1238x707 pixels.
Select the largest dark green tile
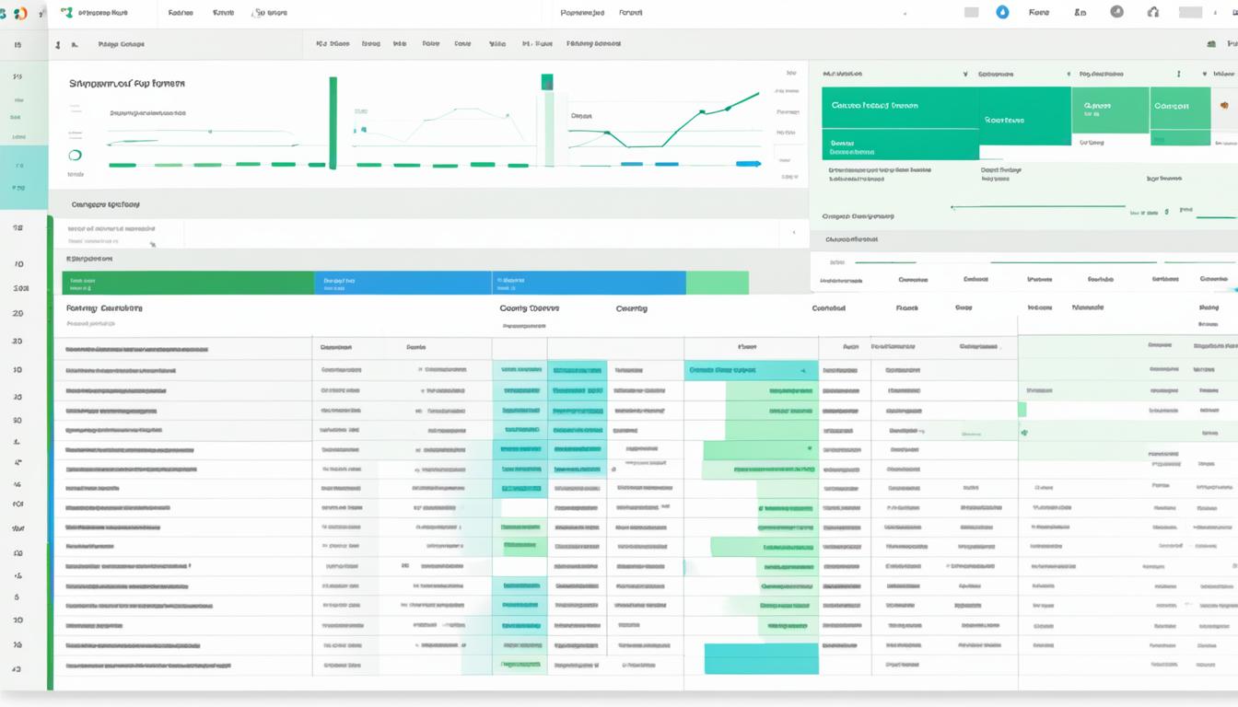pyautogui.click(x=900, y=108)
